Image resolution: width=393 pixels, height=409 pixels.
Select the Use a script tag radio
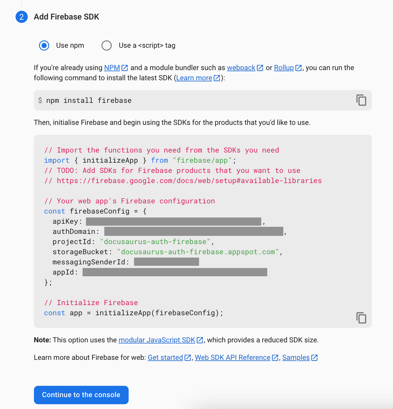coord(106,45)
